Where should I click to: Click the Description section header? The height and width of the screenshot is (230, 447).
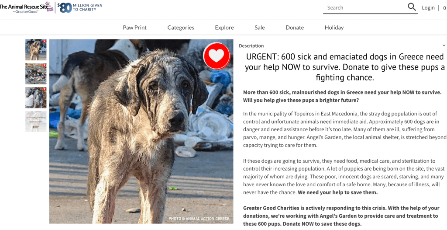tap(251, 46)
